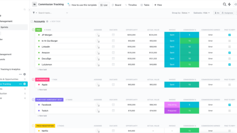Collapse the sidebar with the arrow button

[30, 10]
